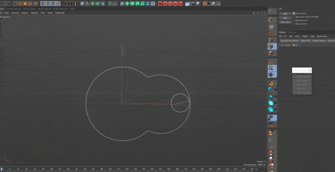Click the Light object bulb icon
The width and height of the screenshot is (335, 172).
click(198, 3)
